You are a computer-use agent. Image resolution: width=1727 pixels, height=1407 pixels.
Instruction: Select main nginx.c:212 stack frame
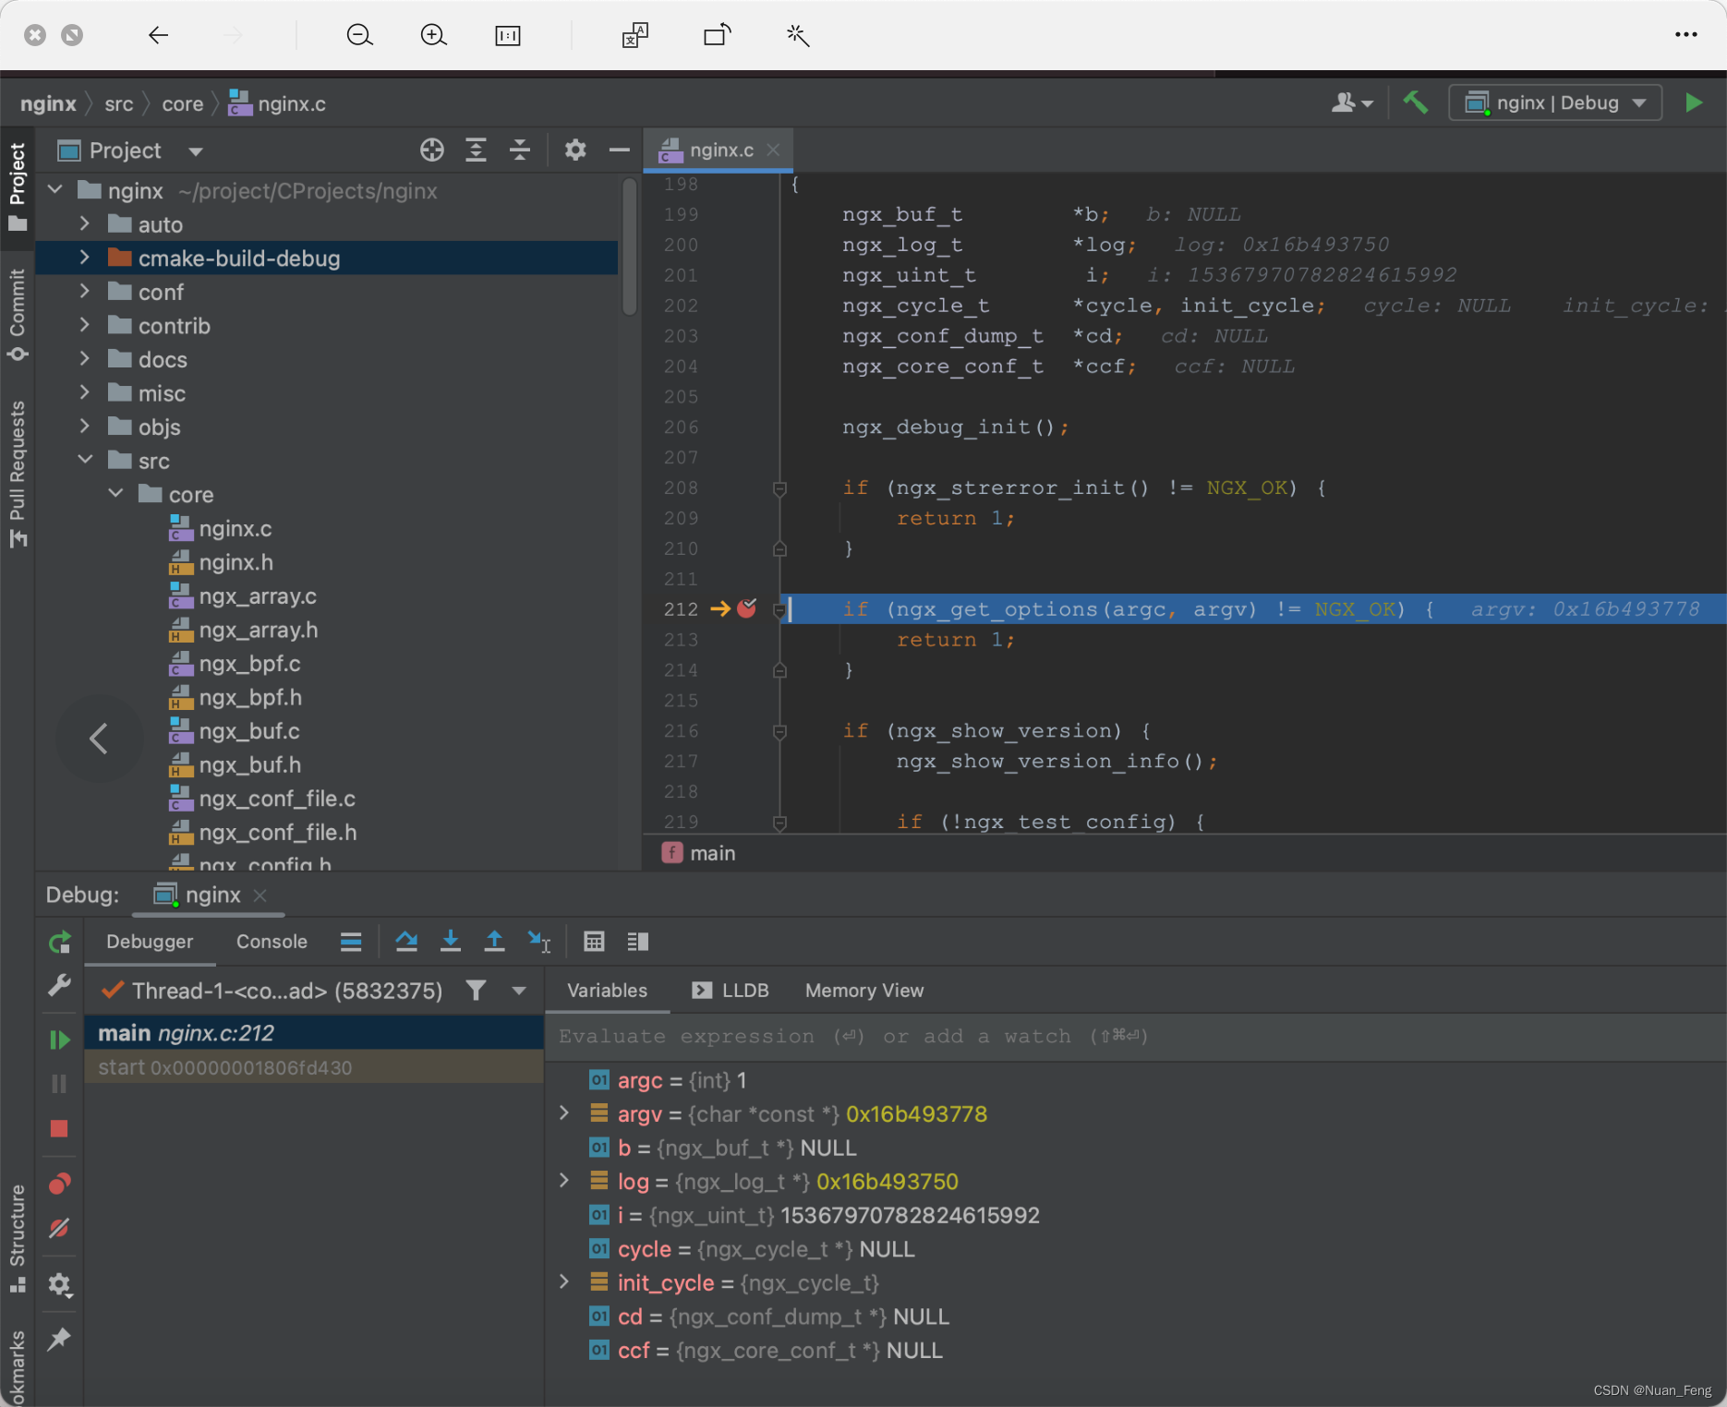tap(314, 1033)
